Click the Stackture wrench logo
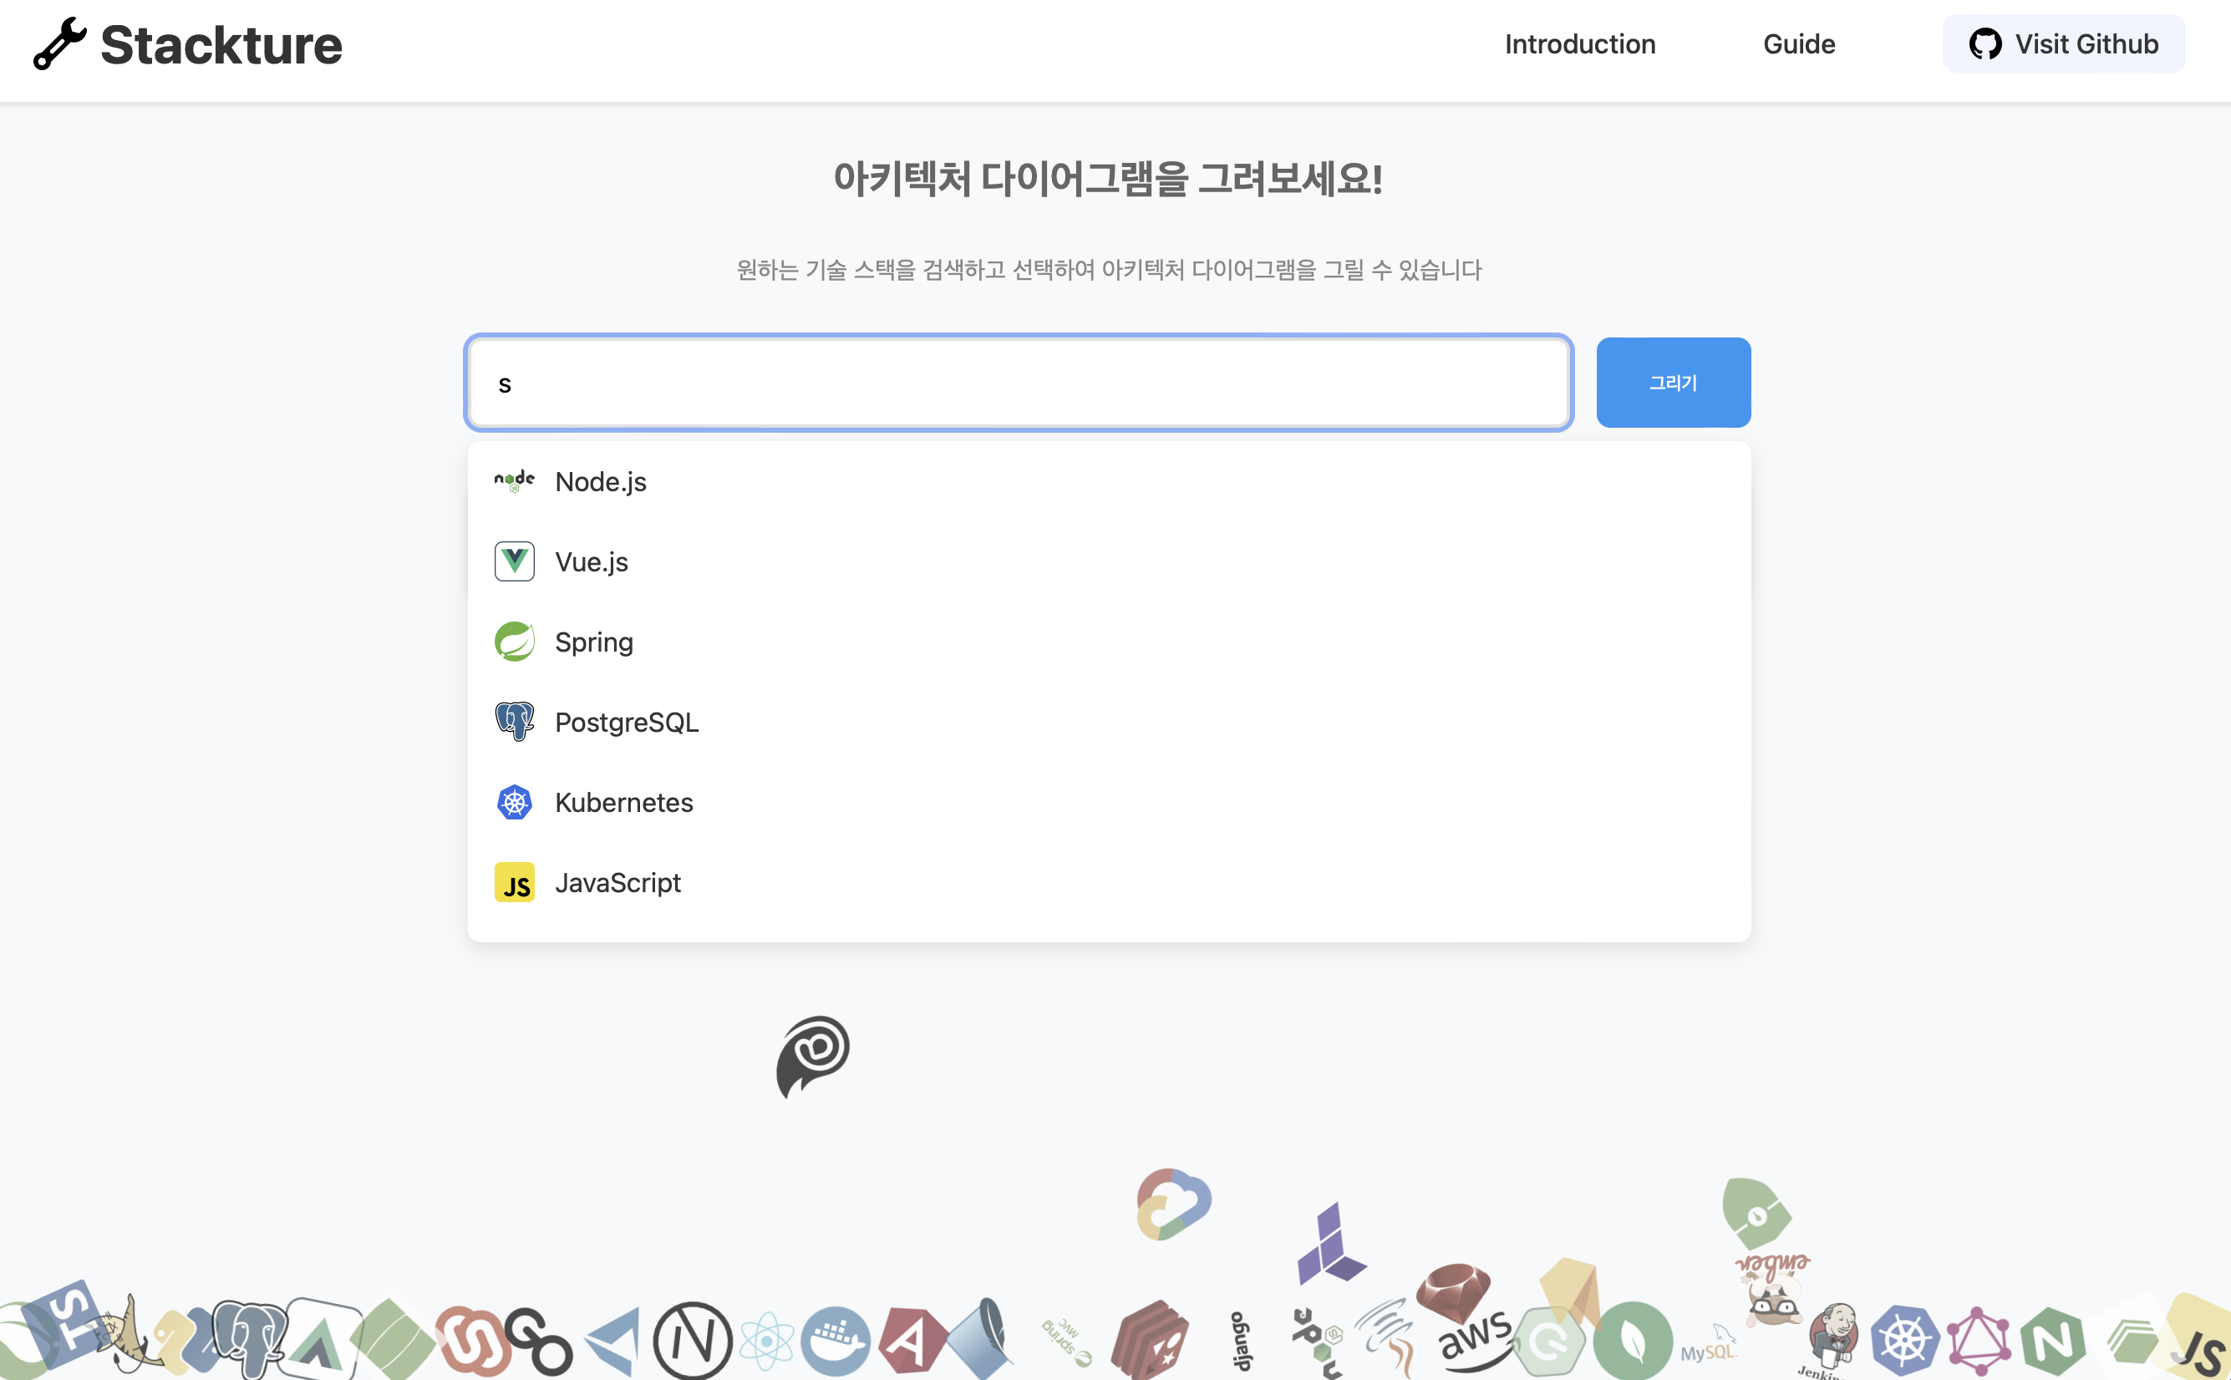2231x1380 pixels. pyautogui.click(x=58, y=43)
